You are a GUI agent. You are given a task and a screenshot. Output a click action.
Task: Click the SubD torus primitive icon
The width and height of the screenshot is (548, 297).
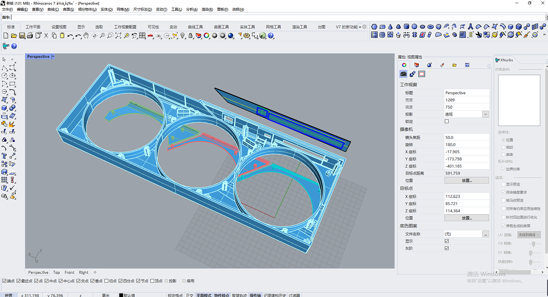[x=430, y=27]
